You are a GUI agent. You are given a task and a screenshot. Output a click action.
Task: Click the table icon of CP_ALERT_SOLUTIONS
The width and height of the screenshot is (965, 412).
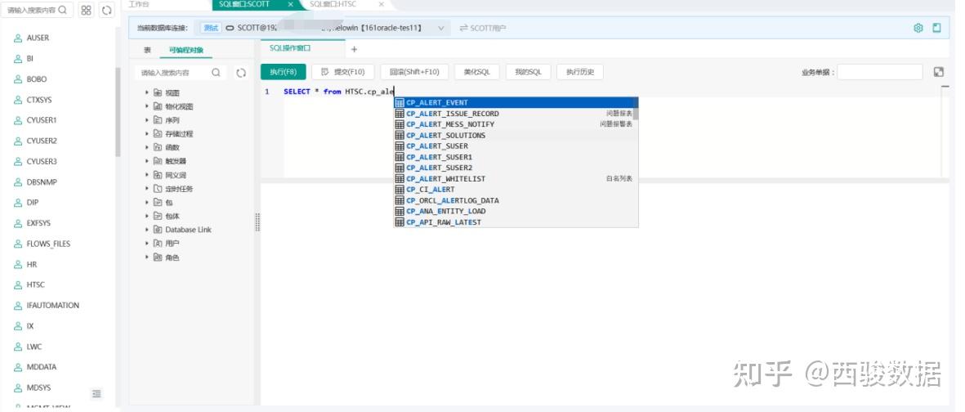click(400, 136)
